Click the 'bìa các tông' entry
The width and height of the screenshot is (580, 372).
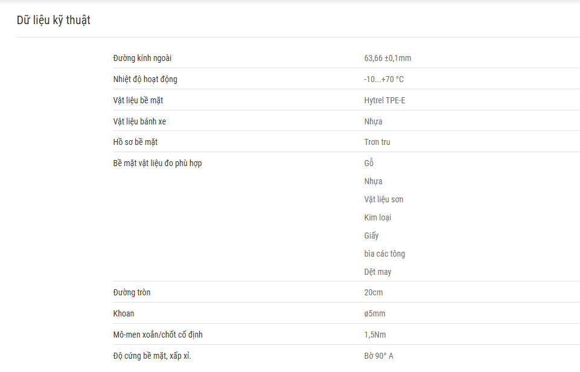pos(384,254)
